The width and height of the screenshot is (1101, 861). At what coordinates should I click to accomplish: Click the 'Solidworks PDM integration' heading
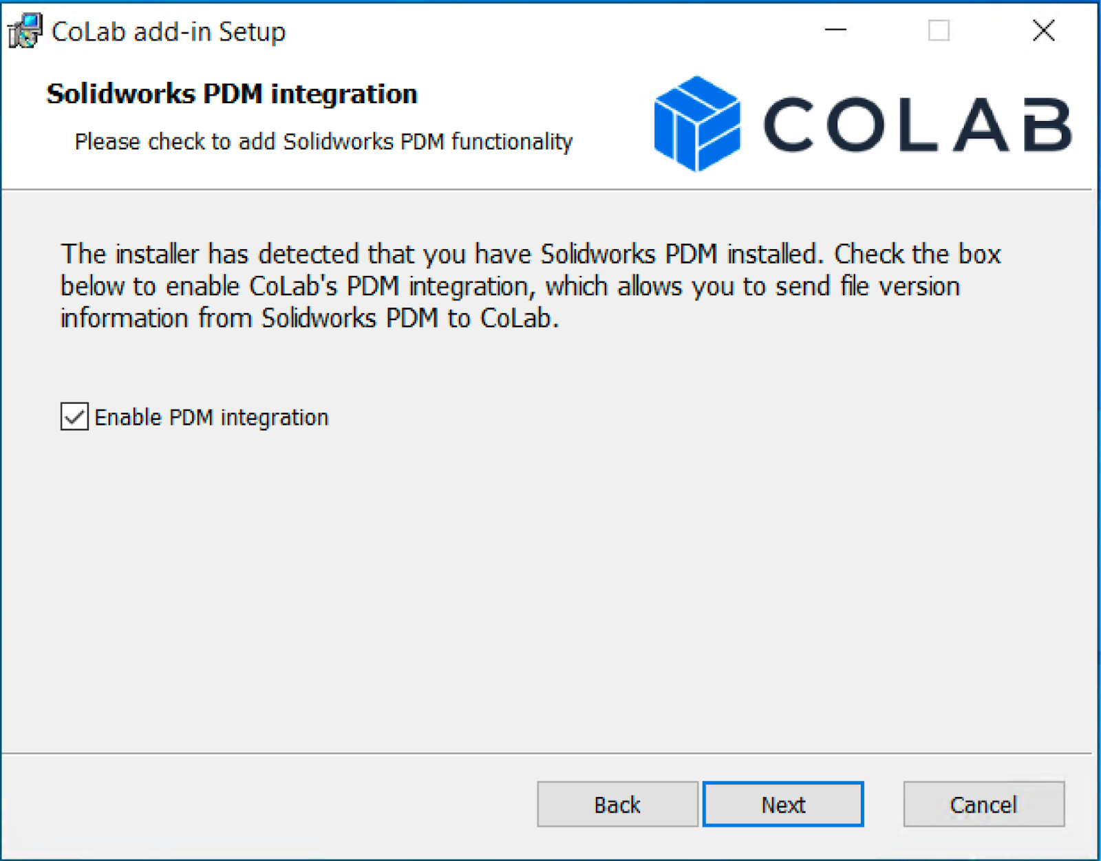click(232, 94)
